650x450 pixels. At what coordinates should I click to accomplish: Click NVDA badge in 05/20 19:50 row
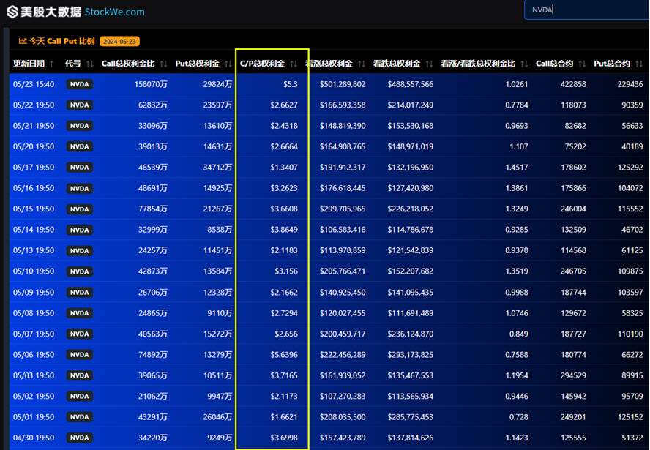[x=80, y=146]
